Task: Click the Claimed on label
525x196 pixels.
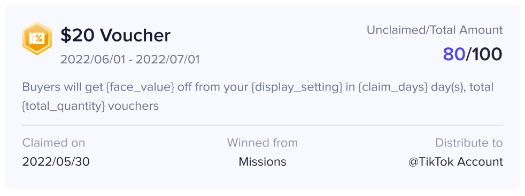Action: (53, 143)
